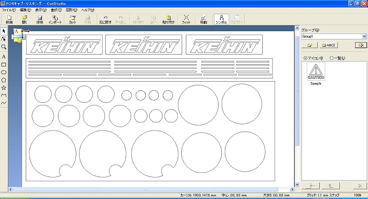Click the delete group button
This screenshot has height=199, width=368.
(361, 45)
